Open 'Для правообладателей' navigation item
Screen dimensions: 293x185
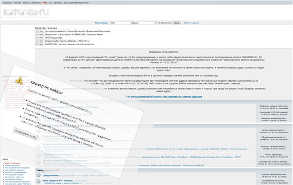[76, 3]
